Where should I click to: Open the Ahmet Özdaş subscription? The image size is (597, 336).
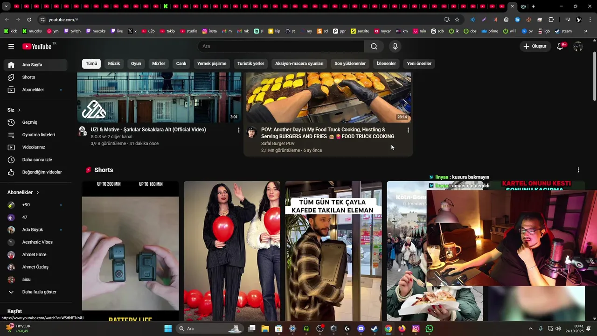36,267
